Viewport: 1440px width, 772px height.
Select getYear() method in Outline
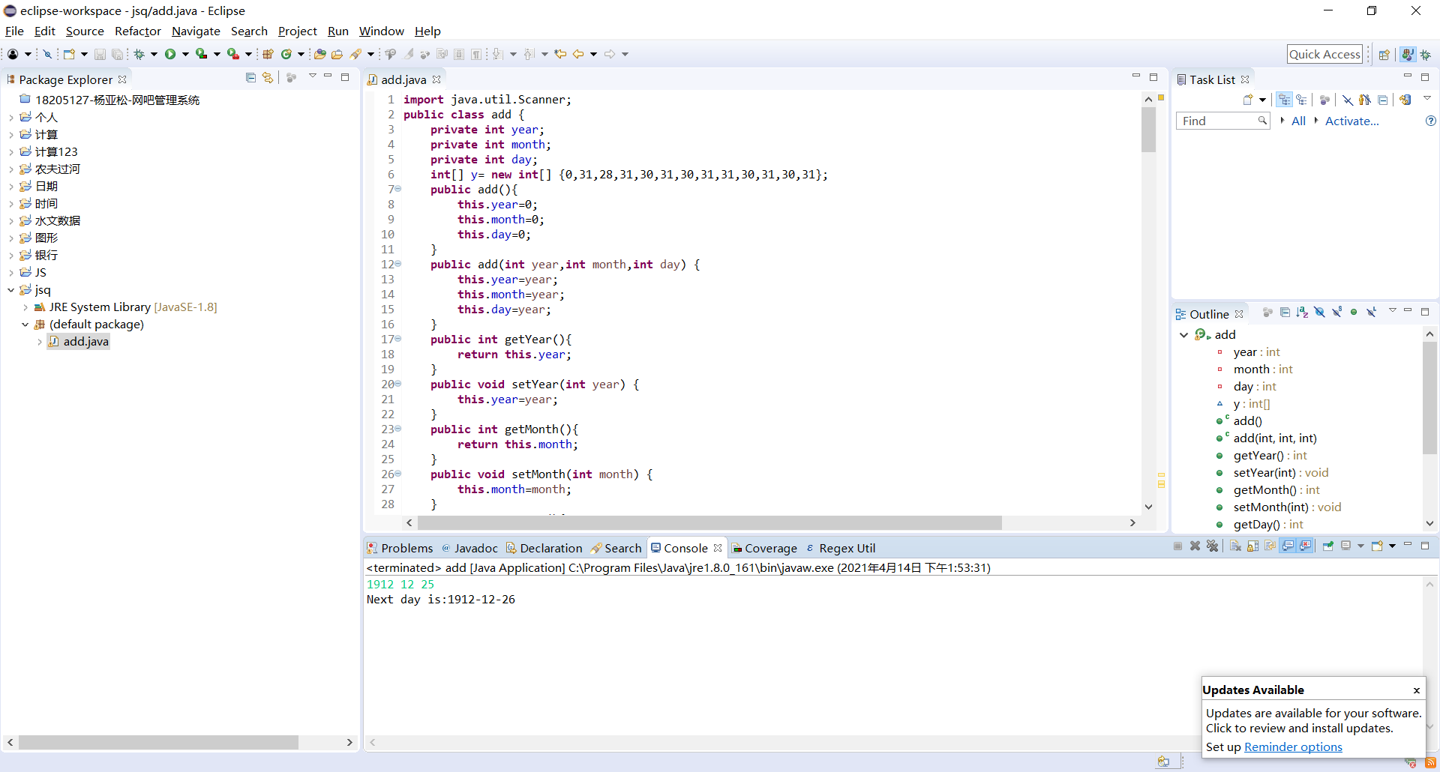pyautogui.click(x=1270, y=456)
